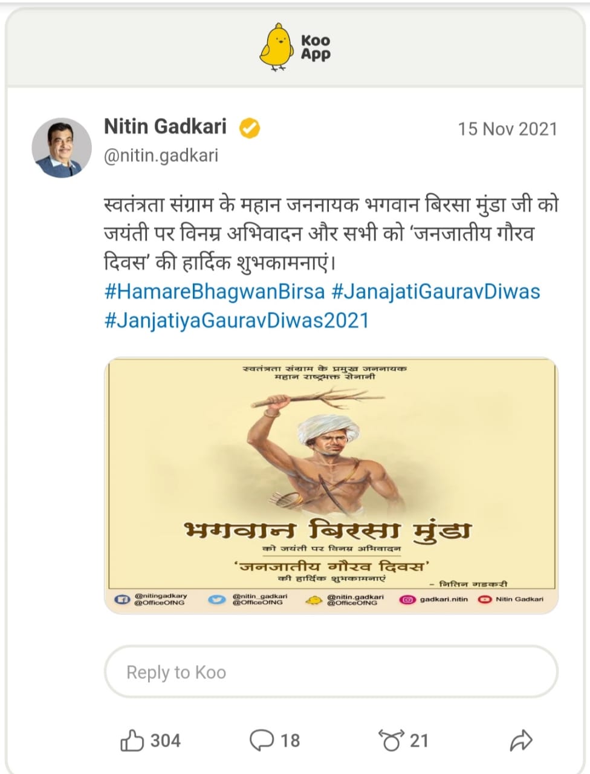Screen dimensions: 590x774
Task: Open the #JanjatiyaGauravDiwas2021 hashtag
Action: [x=236, y=320]
